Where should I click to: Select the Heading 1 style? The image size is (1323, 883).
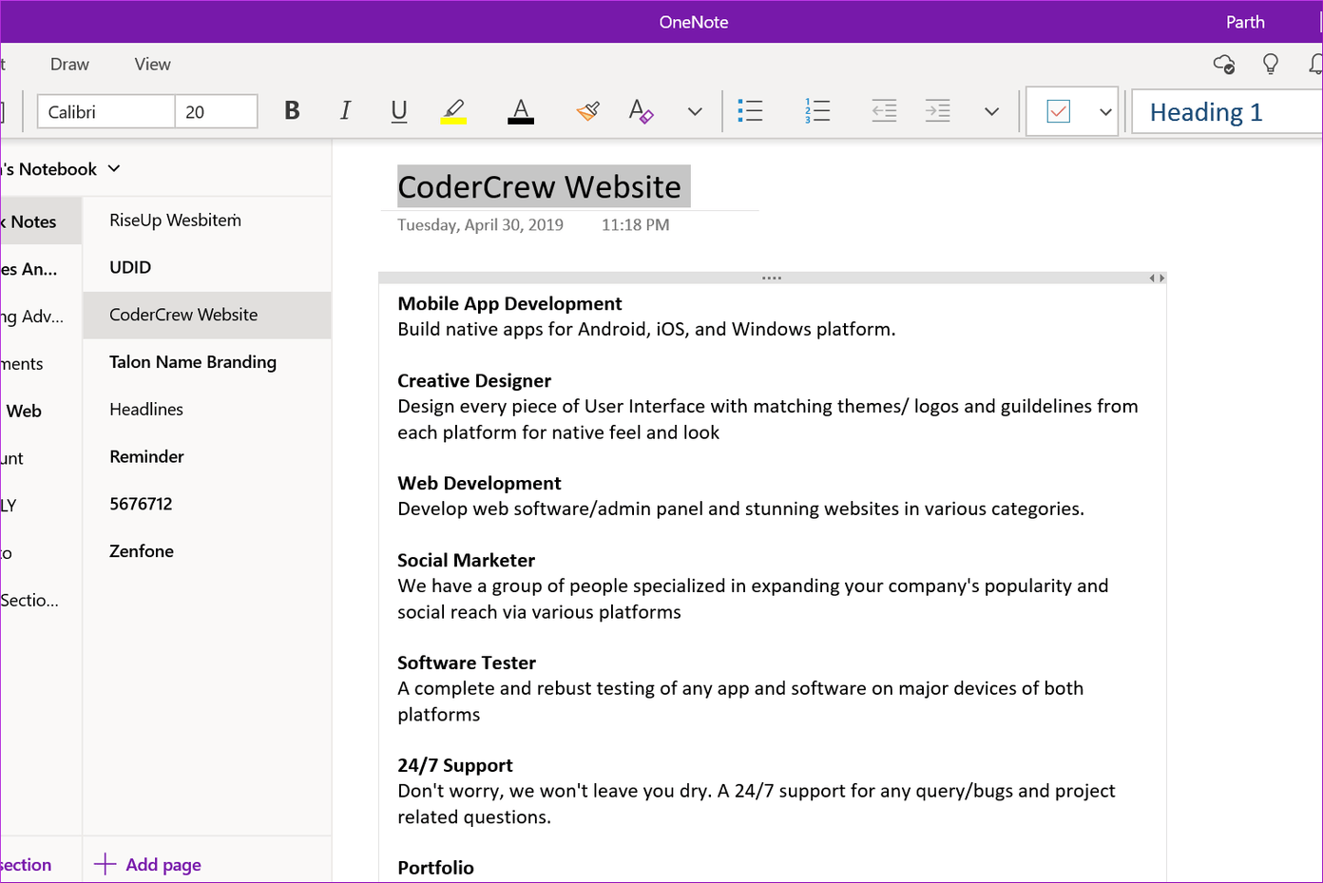[x=1226, y=112]
